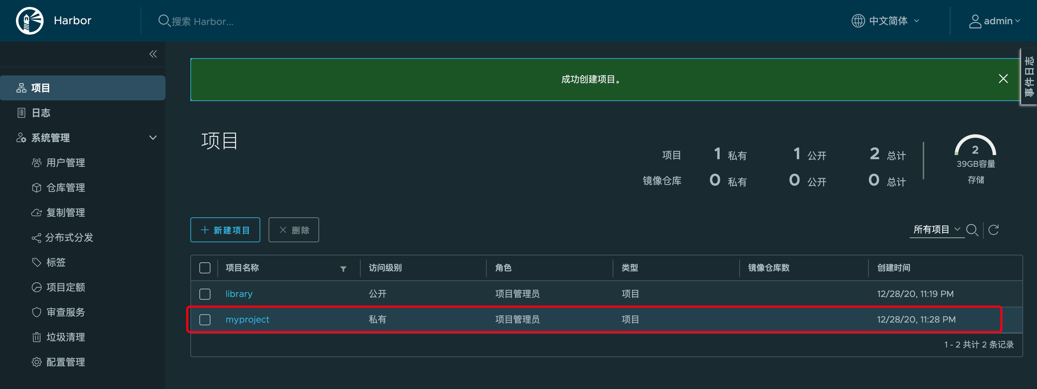Click the 镜像仓库数 column header
Screen dimensions: 1037x389
pos(768,268)
